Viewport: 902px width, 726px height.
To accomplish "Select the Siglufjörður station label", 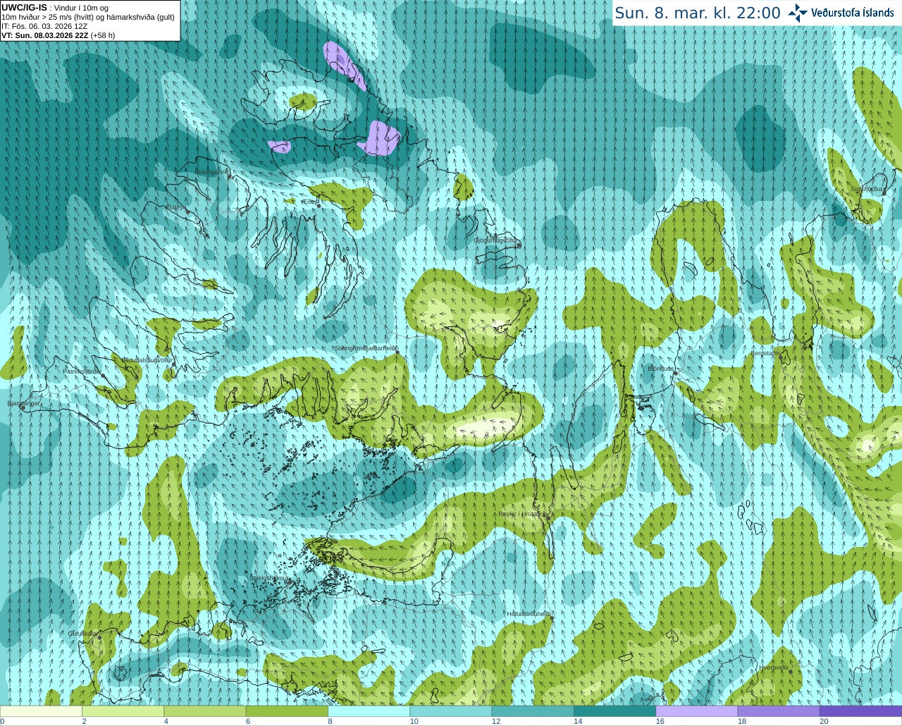I will [x=867, y=189].
